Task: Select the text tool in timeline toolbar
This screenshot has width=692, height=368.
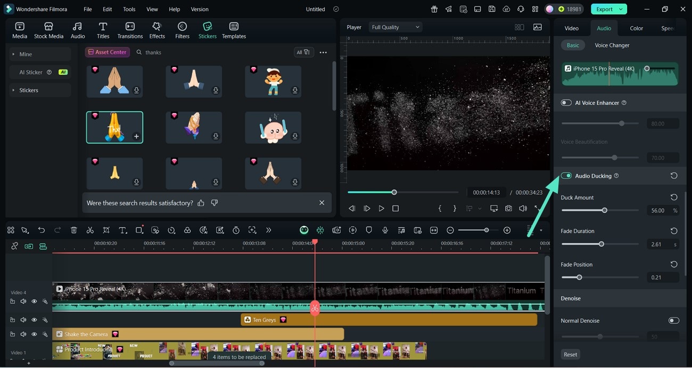Action: (122, 230)
